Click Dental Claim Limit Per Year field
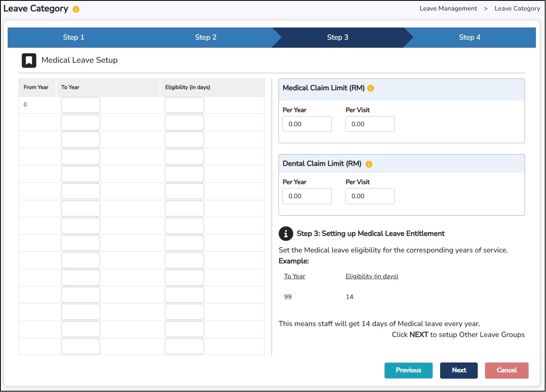 [x=307, y=196]
